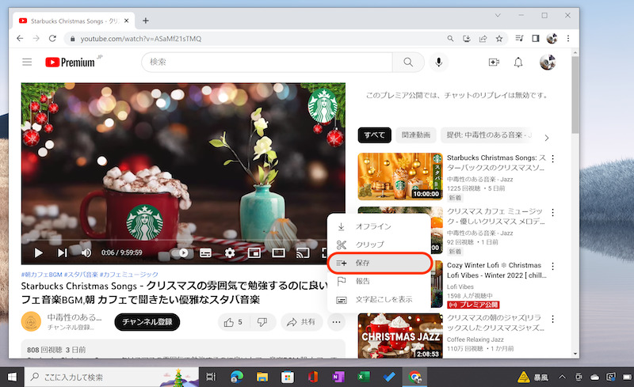Open video player settings gear
The image size is (634, 387).
click(230, 253)
